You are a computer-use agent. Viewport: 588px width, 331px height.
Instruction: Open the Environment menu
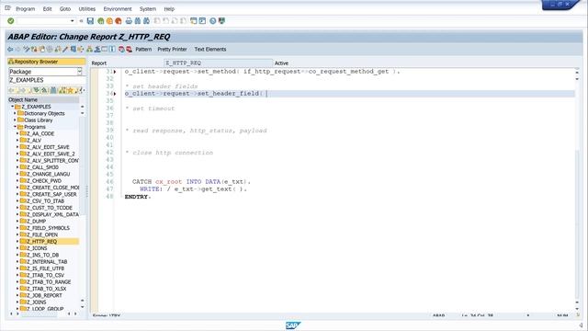[118, 8]
